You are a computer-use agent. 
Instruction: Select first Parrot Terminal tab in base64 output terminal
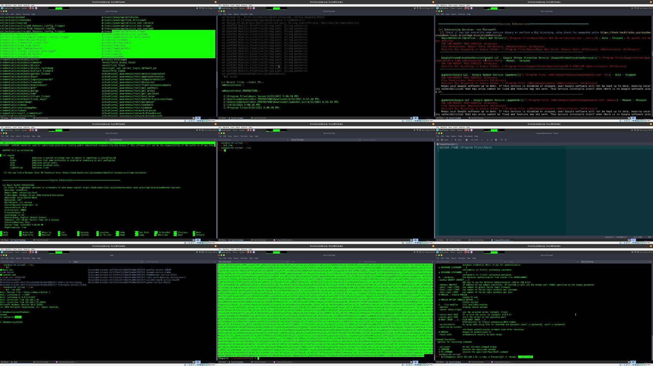pos(253,262)
